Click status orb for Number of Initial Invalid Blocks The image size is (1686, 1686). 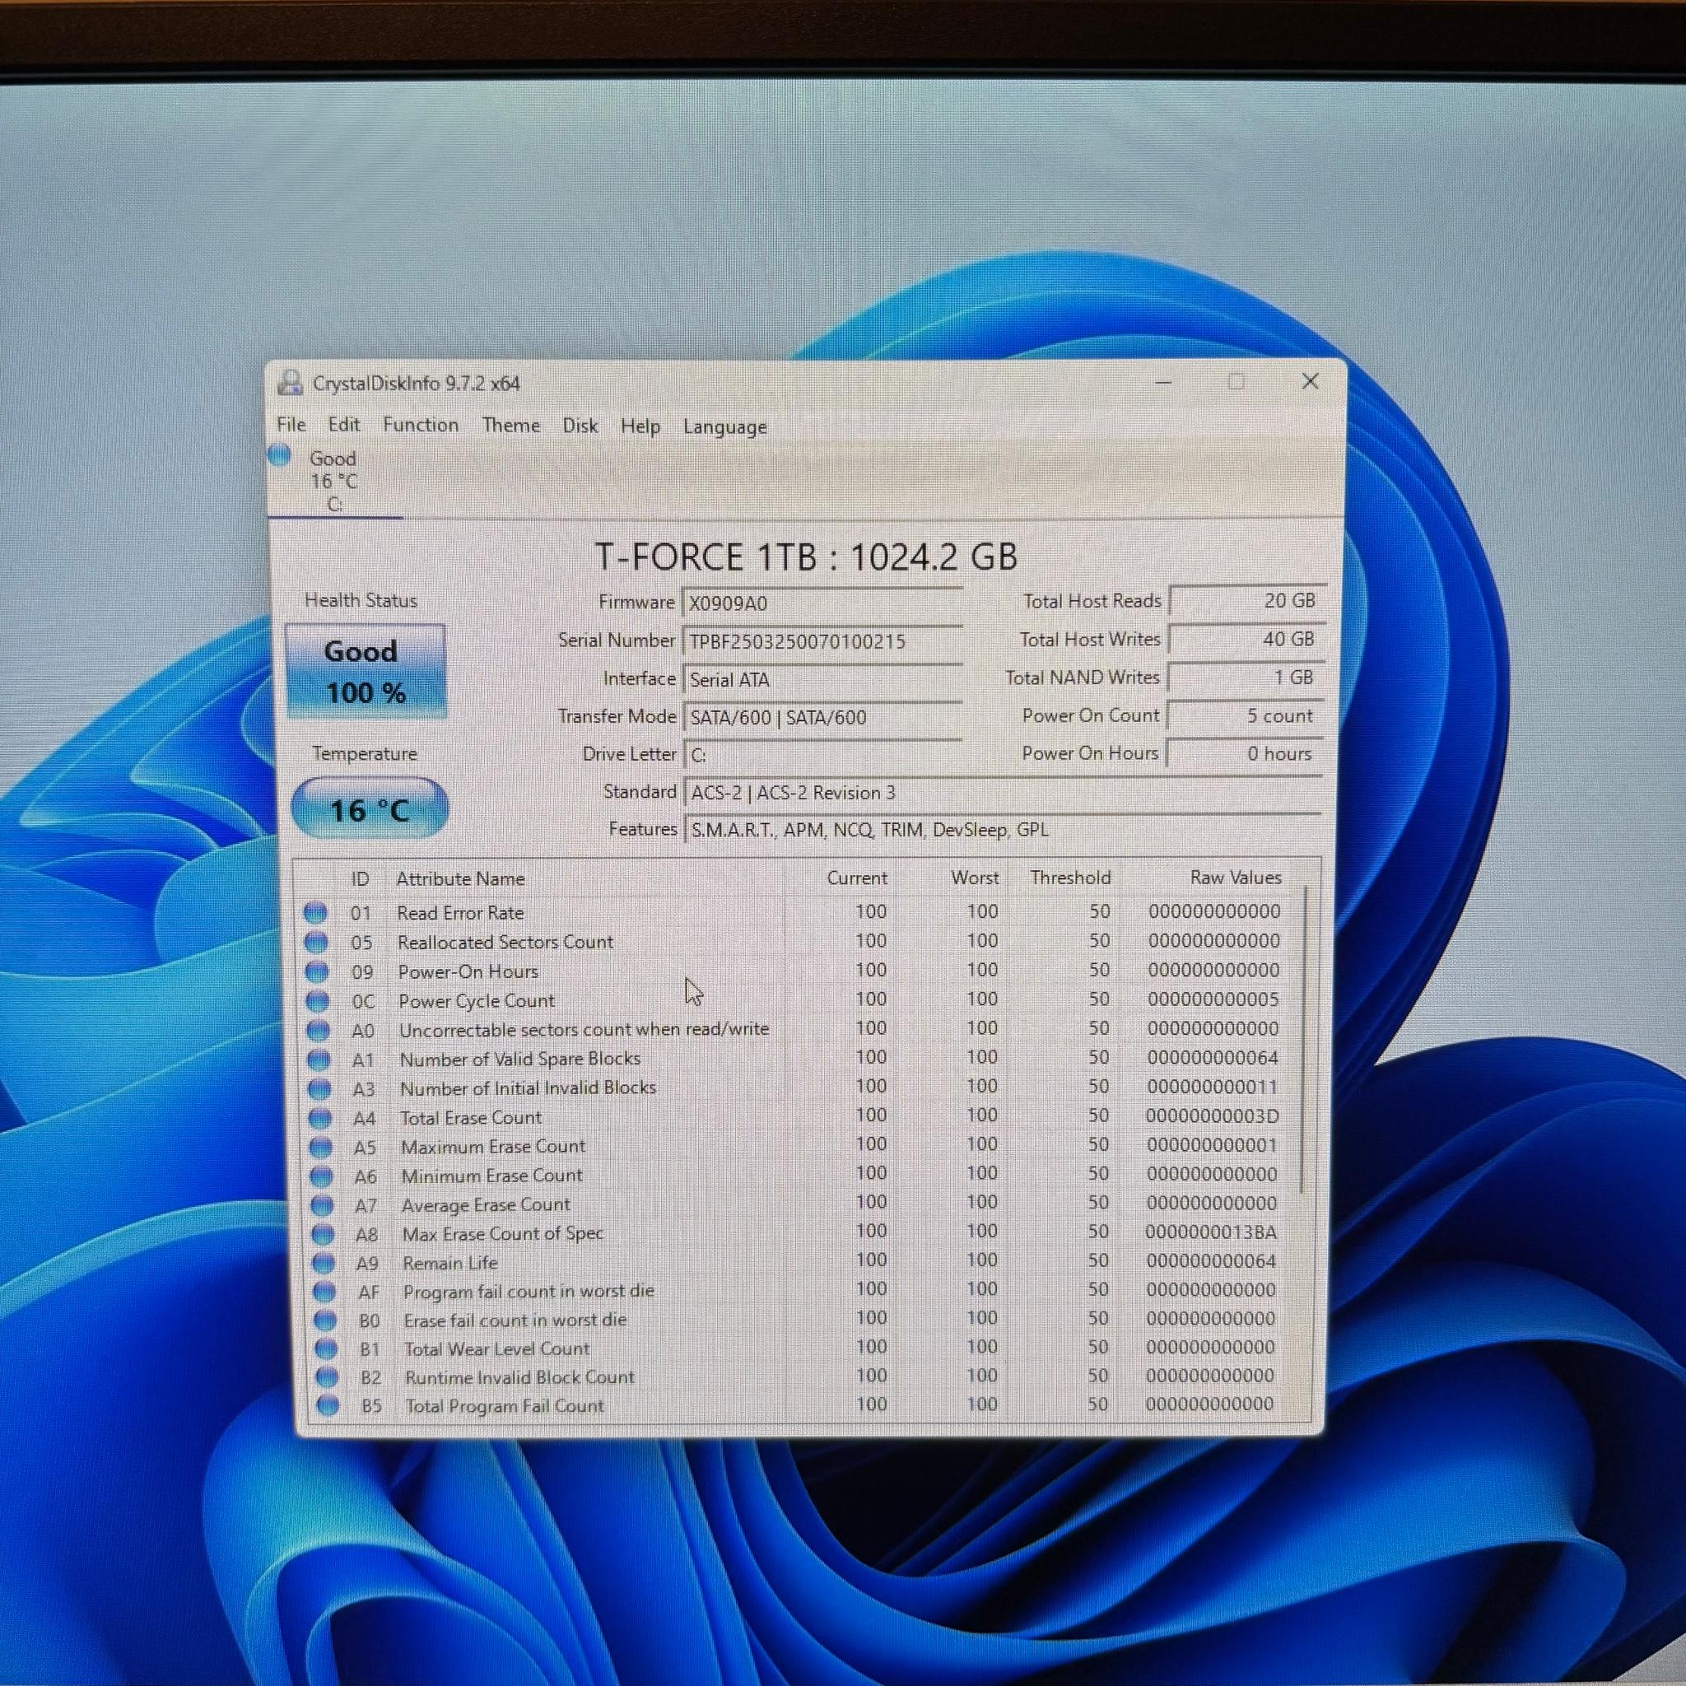(x=319, y=1088)
